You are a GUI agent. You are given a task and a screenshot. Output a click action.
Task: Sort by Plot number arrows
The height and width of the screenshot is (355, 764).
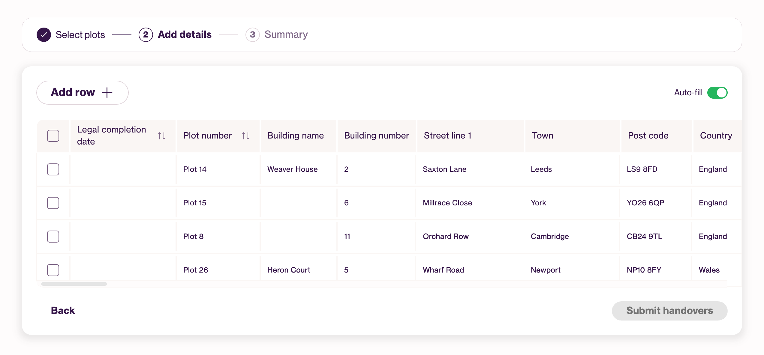click(x=246, y=136)
